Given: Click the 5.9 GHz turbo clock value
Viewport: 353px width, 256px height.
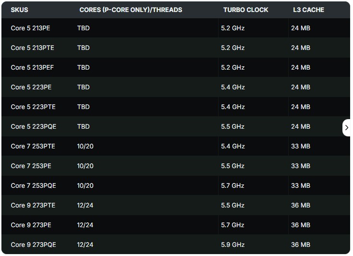Looking at the screenshot, I should pos(232,245).
